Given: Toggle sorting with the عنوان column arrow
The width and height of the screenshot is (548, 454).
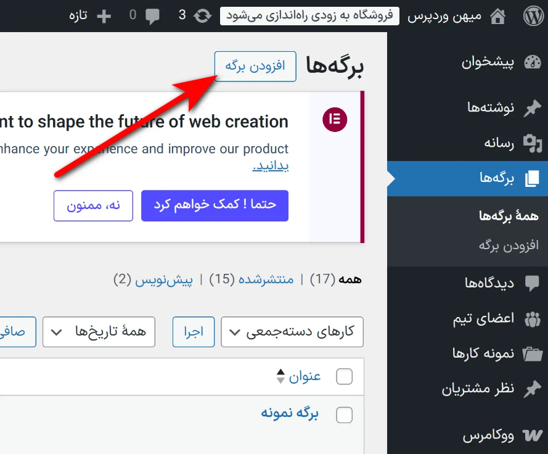Looking at the screenshot, I should click(280, 376).
